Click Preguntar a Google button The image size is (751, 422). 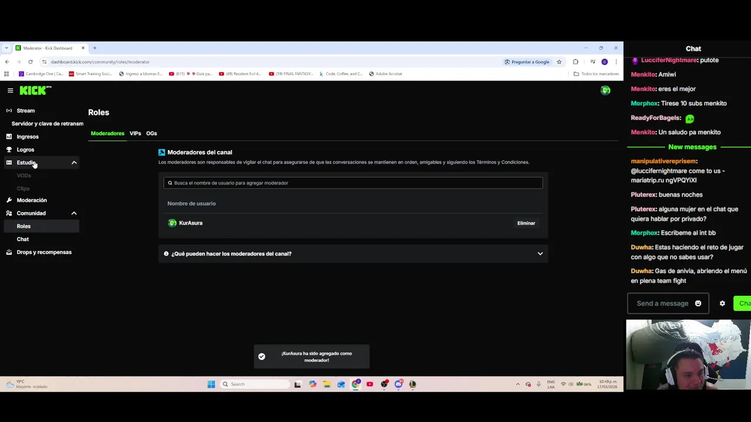(x=527, y=62)
